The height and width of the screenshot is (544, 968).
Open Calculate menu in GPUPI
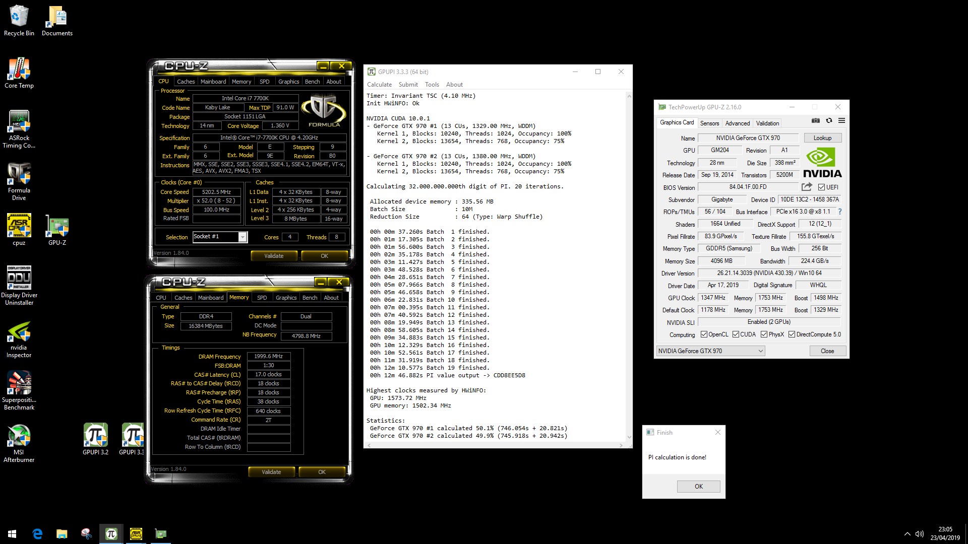[x=379, y=85]
